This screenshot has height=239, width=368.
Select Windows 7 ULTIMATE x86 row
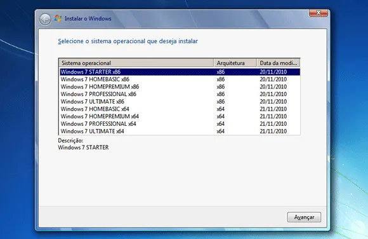coord(180,102)
